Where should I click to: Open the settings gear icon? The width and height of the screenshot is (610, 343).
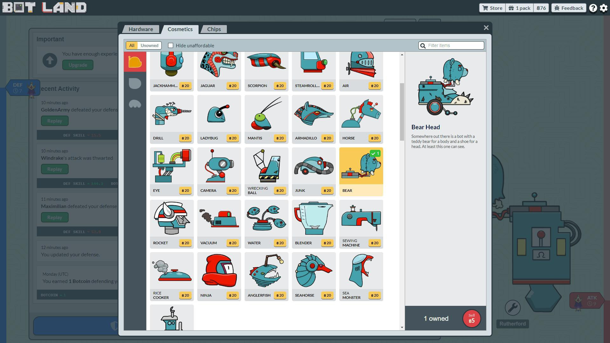tap(604, 8)
